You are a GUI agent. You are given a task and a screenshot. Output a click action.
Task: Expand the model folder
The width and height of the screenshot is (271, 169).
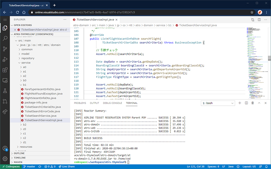(x=25, y=54)
